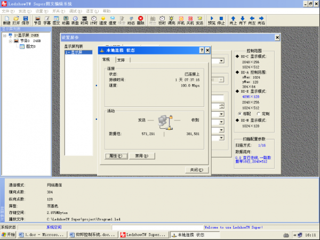Click the 动态 toolbar icon
320x240 pixels.
131,21
